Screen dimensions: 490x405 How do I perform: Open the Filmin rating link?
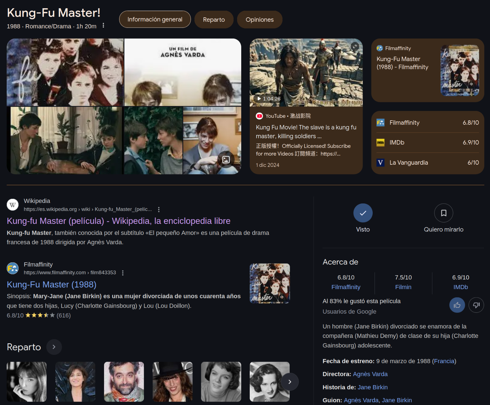click(403, 287)
